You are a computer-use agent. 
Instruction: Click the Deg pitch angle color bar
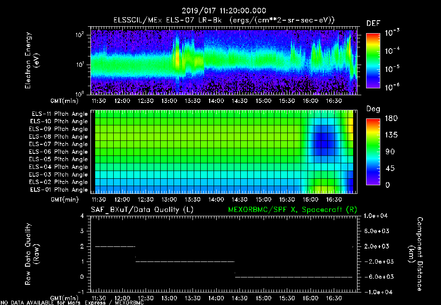click(373, 152)
